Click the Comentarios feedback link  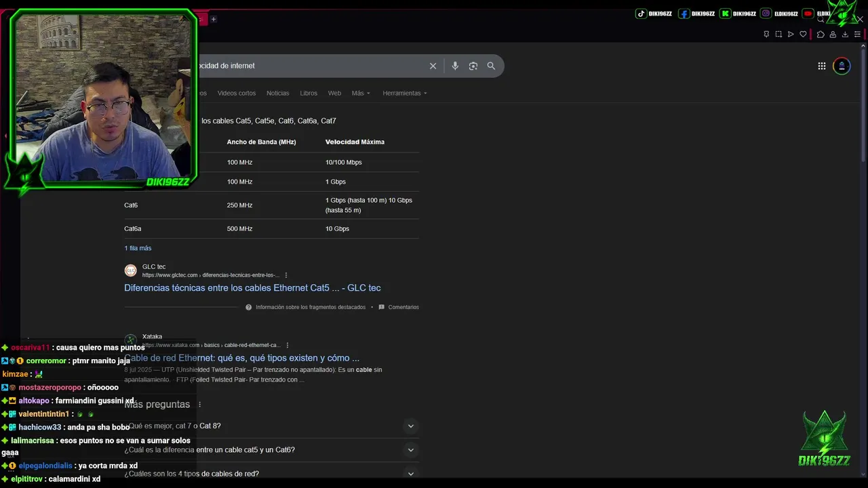403,307
